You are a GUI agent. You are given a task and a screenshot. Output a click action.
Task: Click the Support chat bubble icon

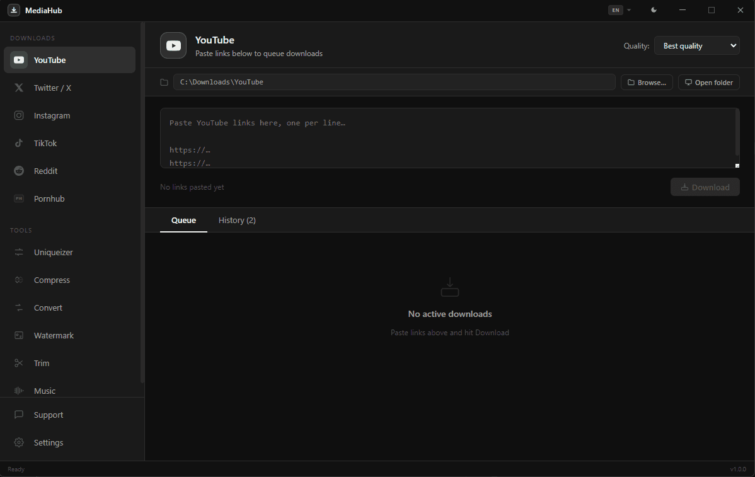[x=19, y=415]
